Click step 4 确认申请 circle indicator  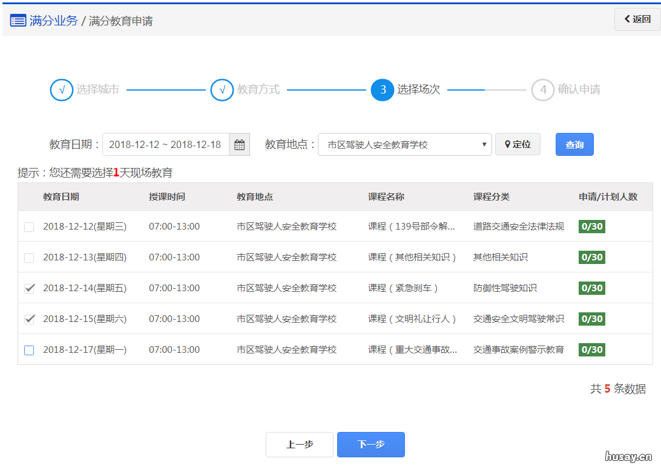click(542, 89)
